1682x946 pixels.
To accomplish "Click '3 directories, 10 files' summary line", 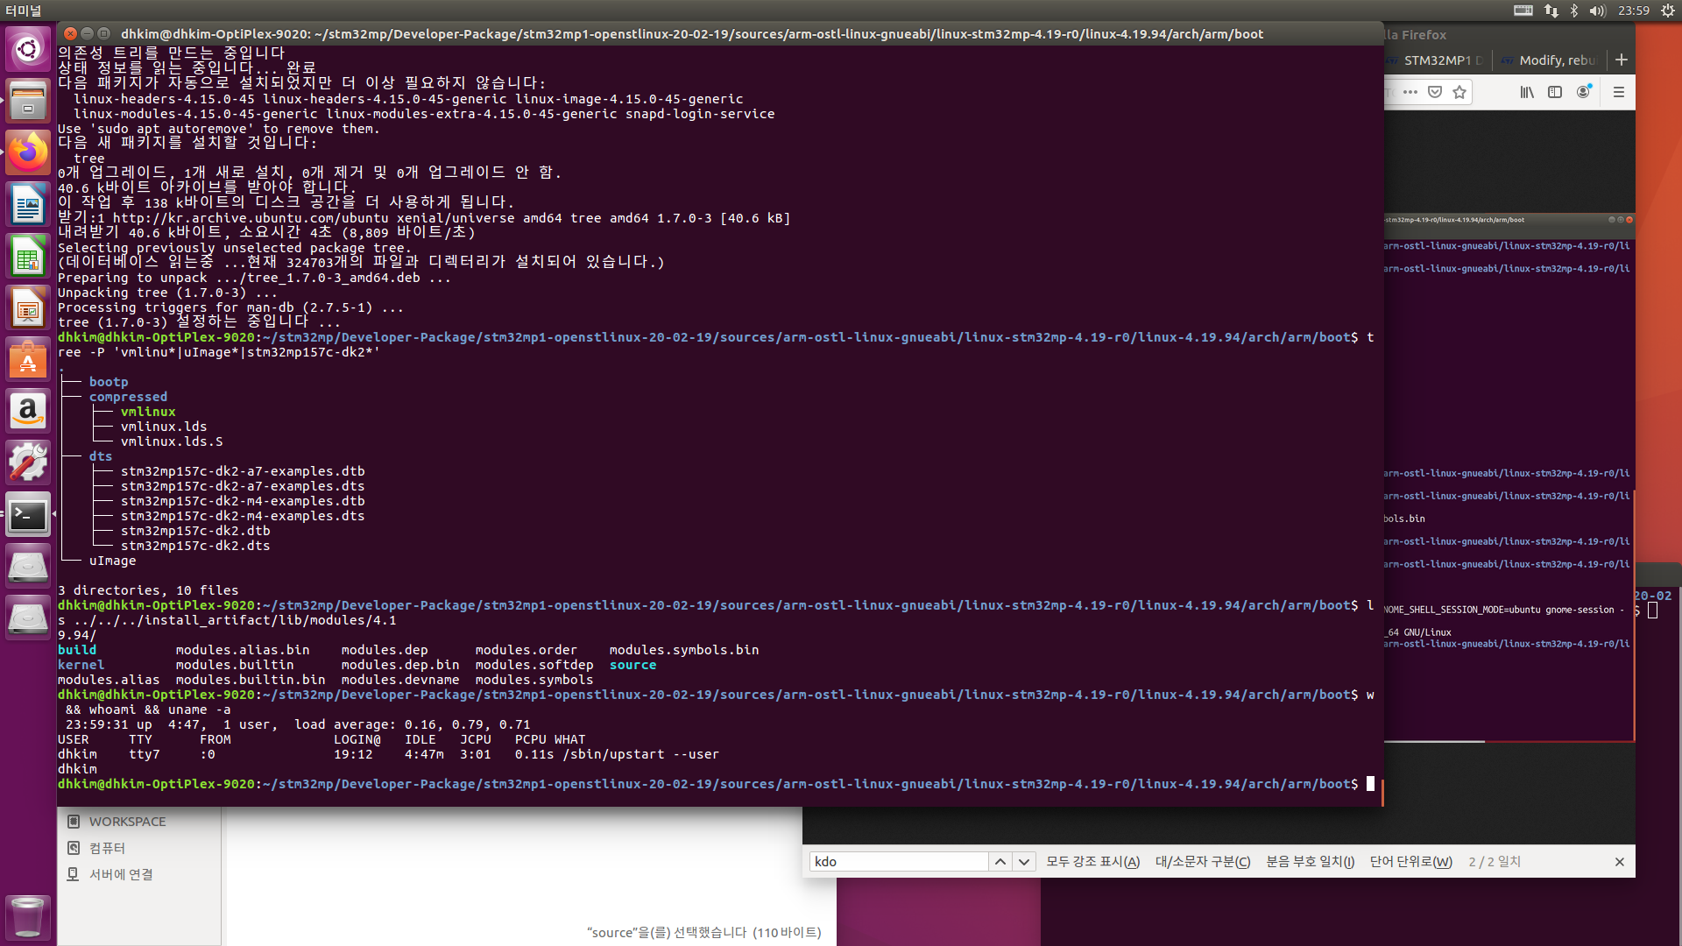I will pos(148,590).
